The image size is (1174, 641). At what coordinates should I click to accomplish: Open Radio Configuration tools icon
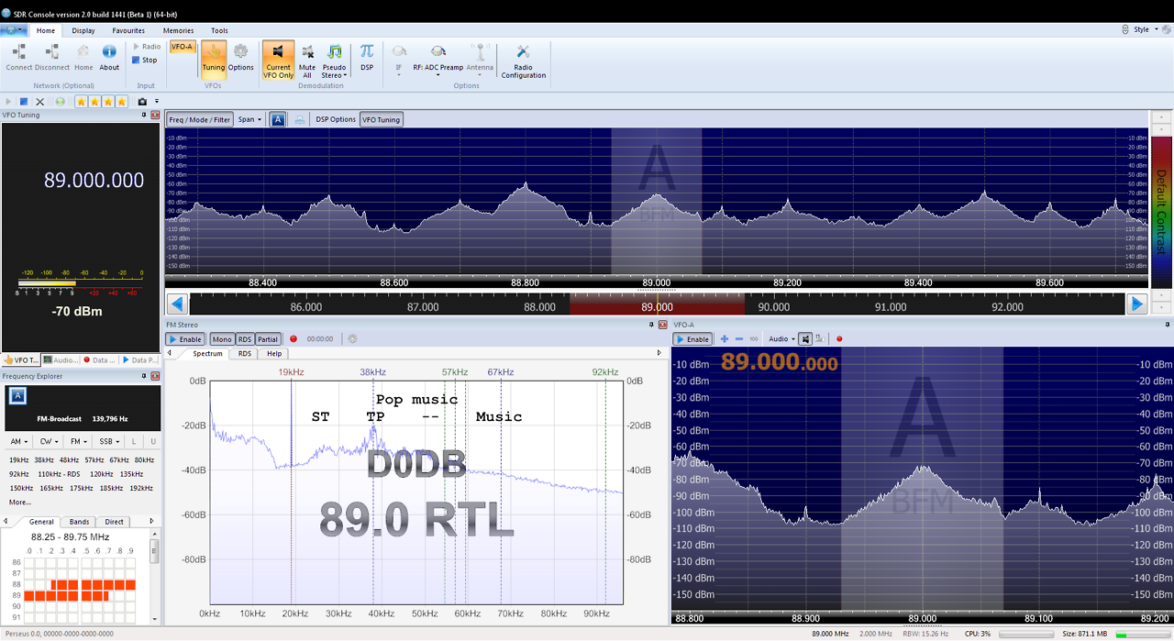[523, 61]
